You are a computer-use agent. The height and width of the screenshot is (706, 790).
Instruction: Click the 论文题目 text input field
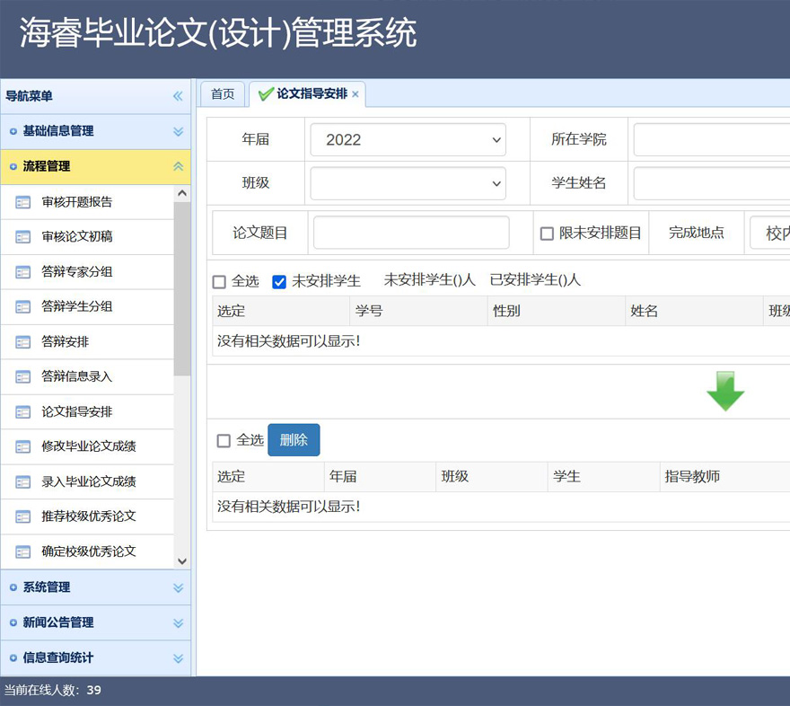click(411, 233)
